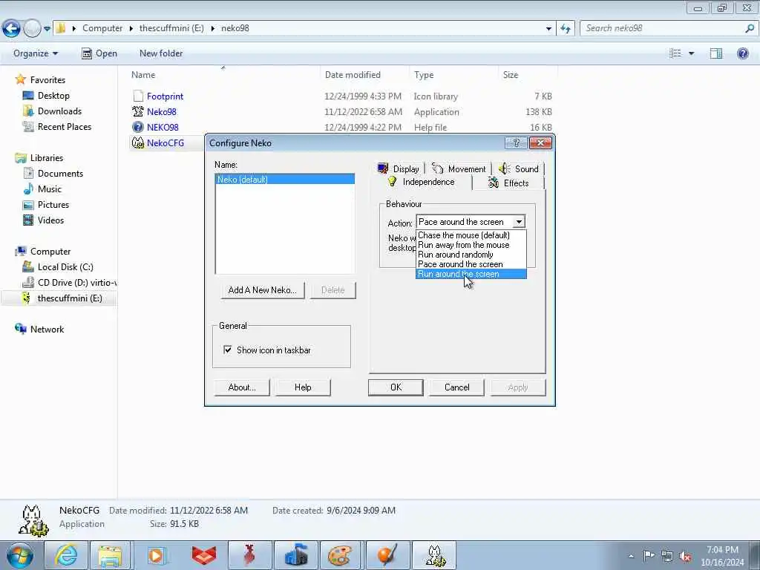Open Downloads in Favorites
The width and height of the screenshot is (760, 570).
(59, 111)
